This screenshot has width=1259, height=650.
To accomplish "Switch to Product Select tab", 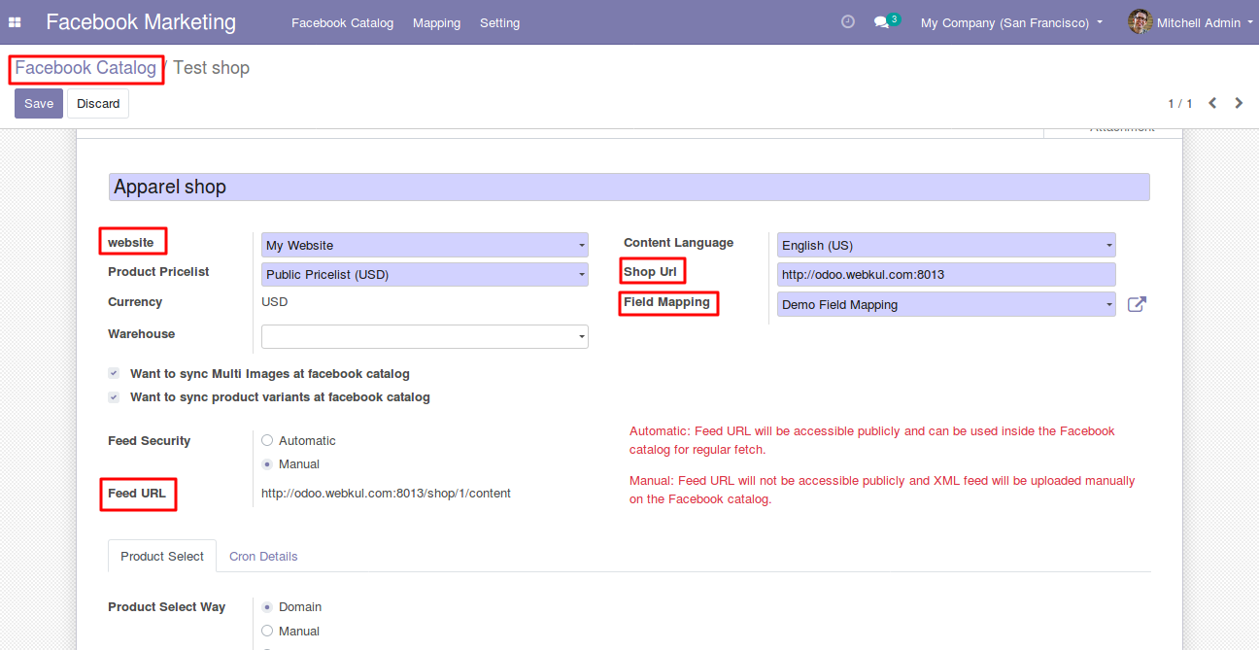I will [162, 556].
